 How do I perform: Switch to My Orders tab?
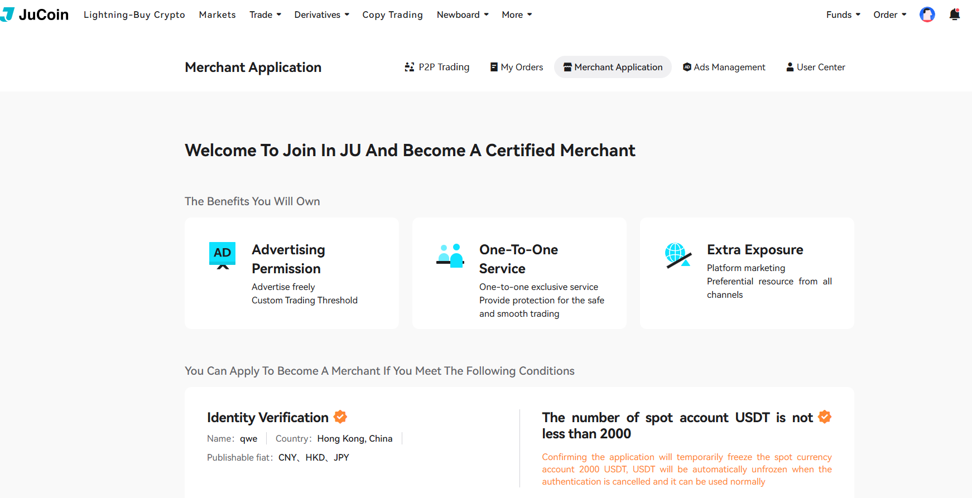pyautogui.click(x=516, y=67)
